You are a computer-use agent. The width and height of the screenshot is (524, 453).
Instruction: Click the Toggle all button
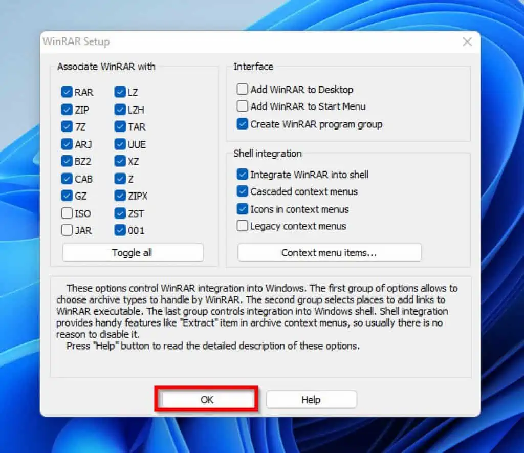click(x=133, y=252)
